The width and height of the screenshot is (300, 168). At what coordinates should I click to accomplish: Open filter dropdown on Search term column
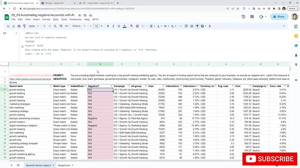[49, 86]
